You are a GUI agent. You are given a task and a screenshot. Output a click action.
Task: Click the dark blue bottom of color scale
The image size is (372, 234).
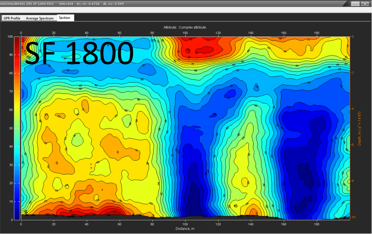17,217
